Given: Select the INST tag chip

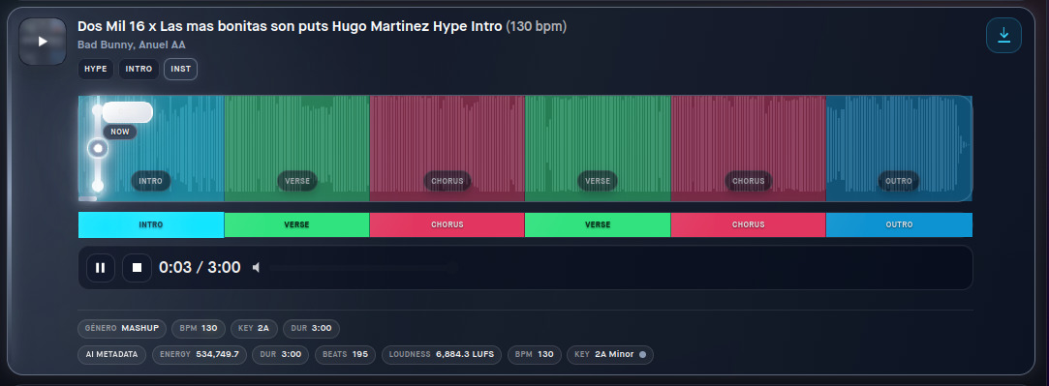Looking at the screenshot, I should [180, 69].
